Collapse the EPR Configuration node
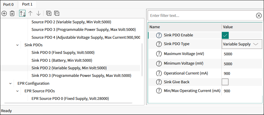 point(11,83)
